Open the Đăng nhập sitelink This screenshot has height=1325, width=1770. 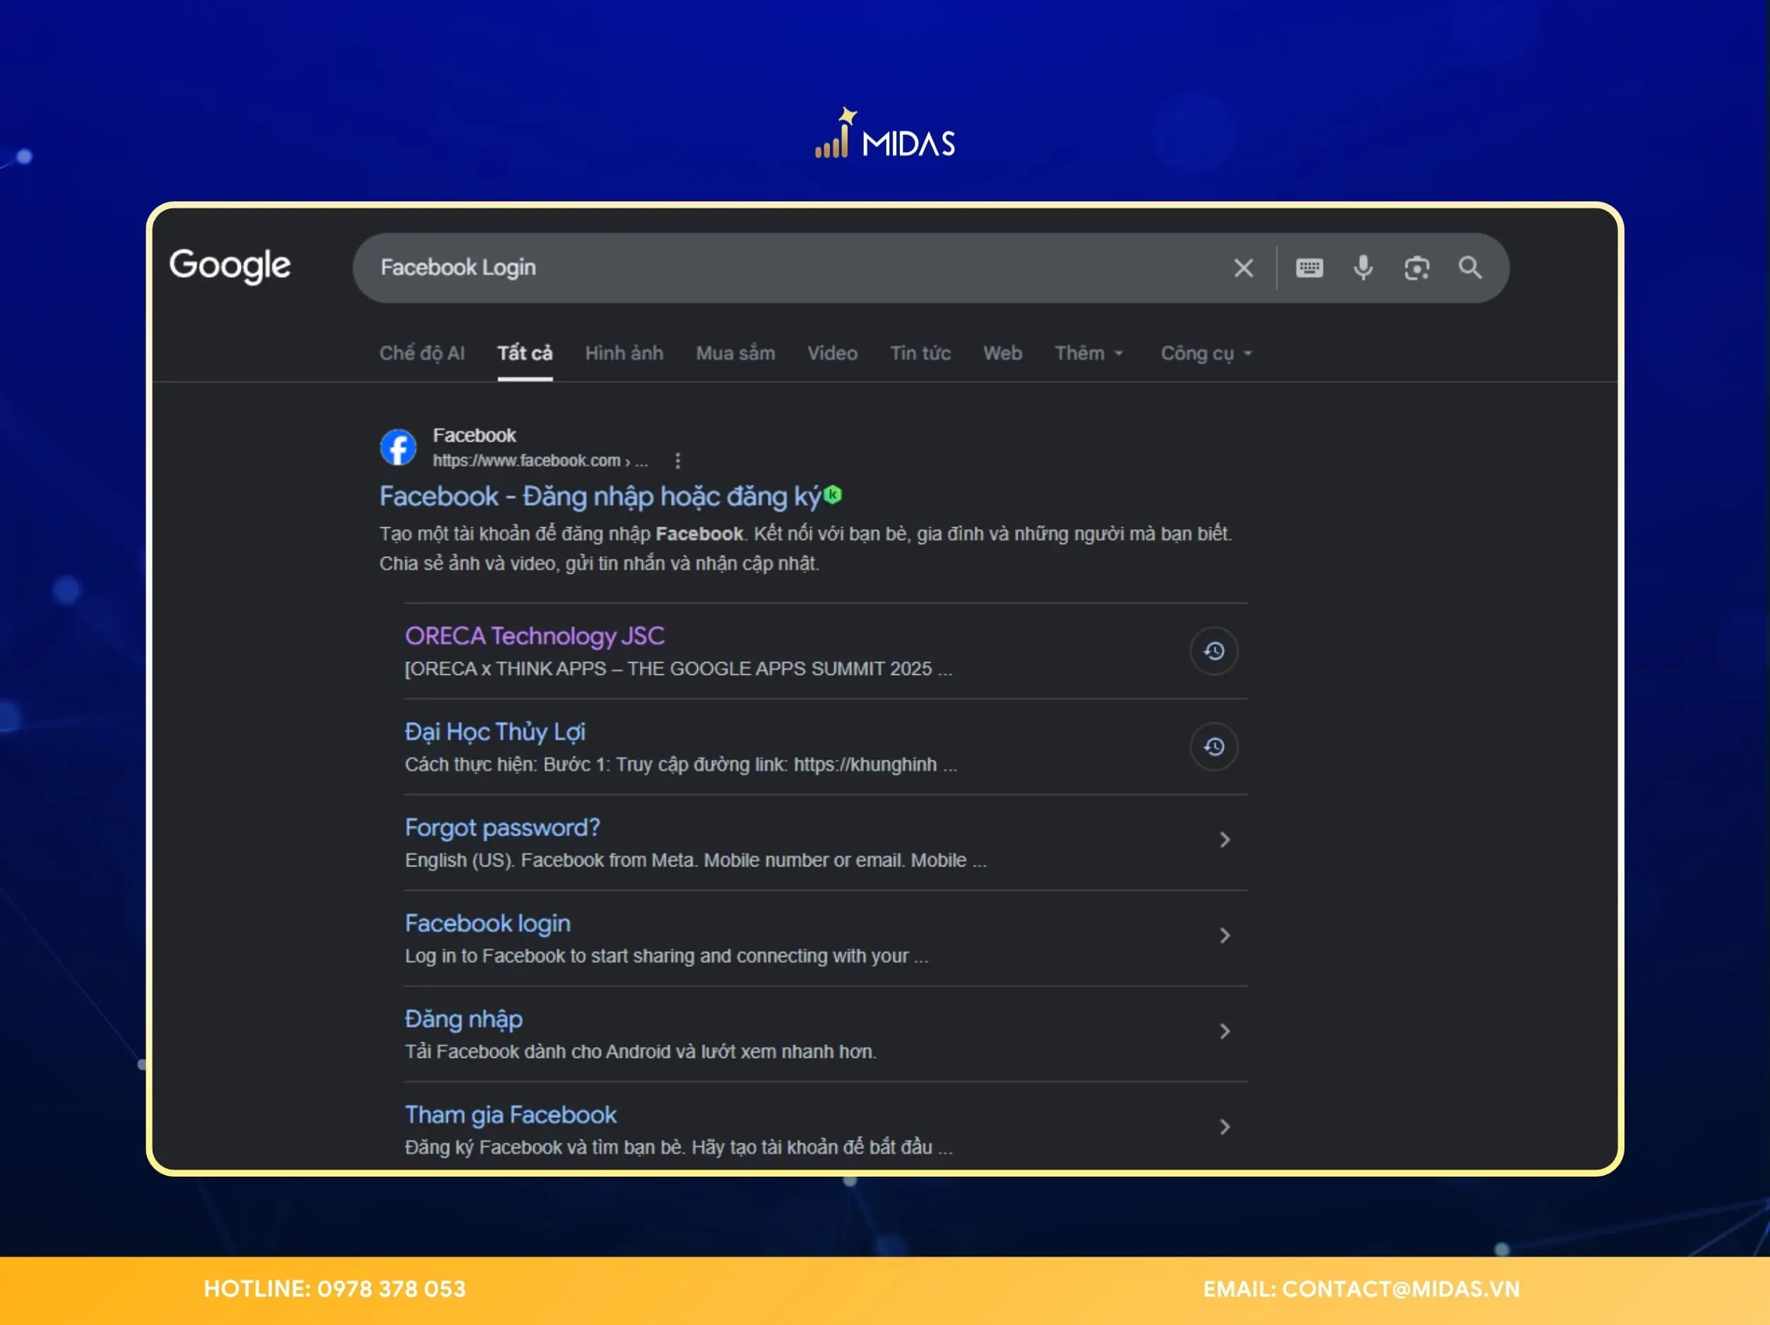tap(463, 1019)
